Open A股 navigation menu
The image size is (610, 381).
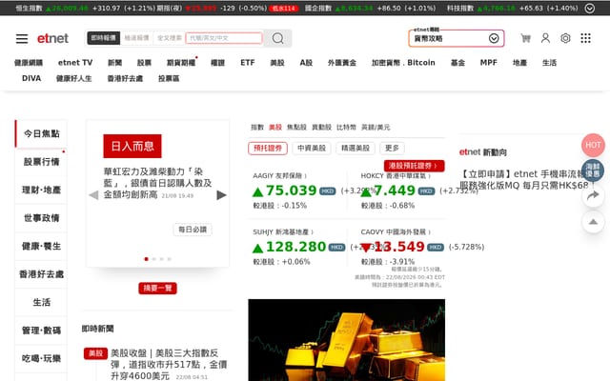click(306, 63)
